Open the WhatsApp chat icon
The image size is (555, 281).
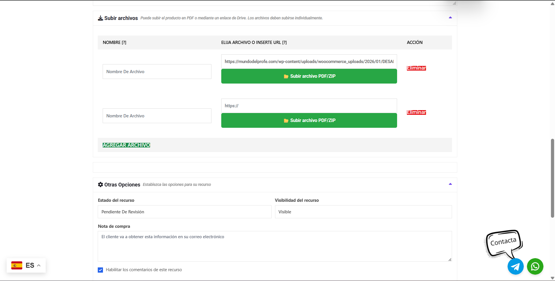535,266
